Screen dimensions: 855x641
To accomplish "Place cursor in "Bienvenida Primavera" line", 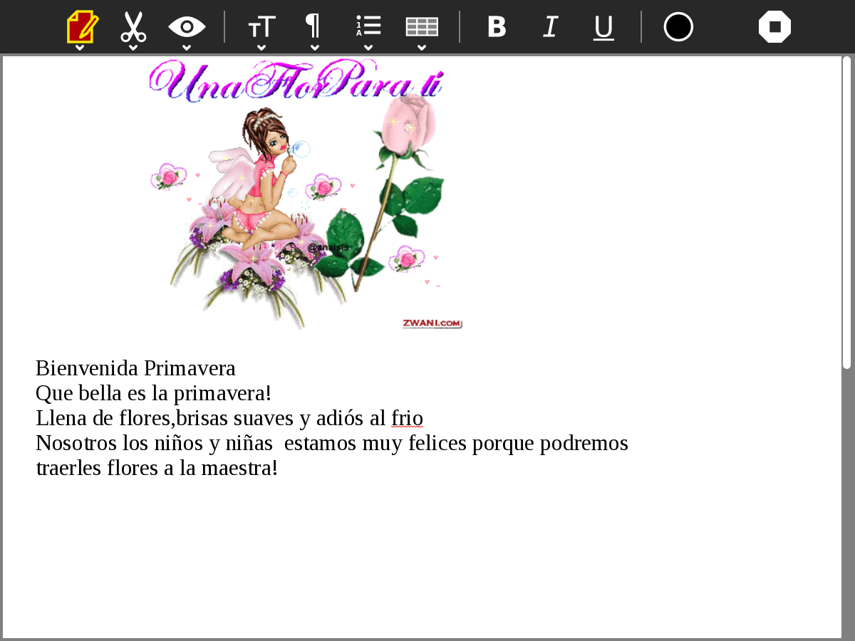I will (135, 368).
